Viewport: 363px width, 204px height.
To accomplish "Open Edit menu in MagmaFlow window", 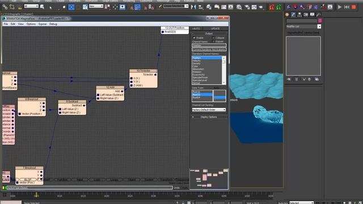I will [12, 24].
